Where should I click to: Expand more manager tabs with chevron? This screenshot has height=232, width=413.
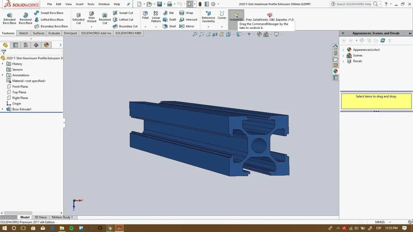(x=61, y=45)
